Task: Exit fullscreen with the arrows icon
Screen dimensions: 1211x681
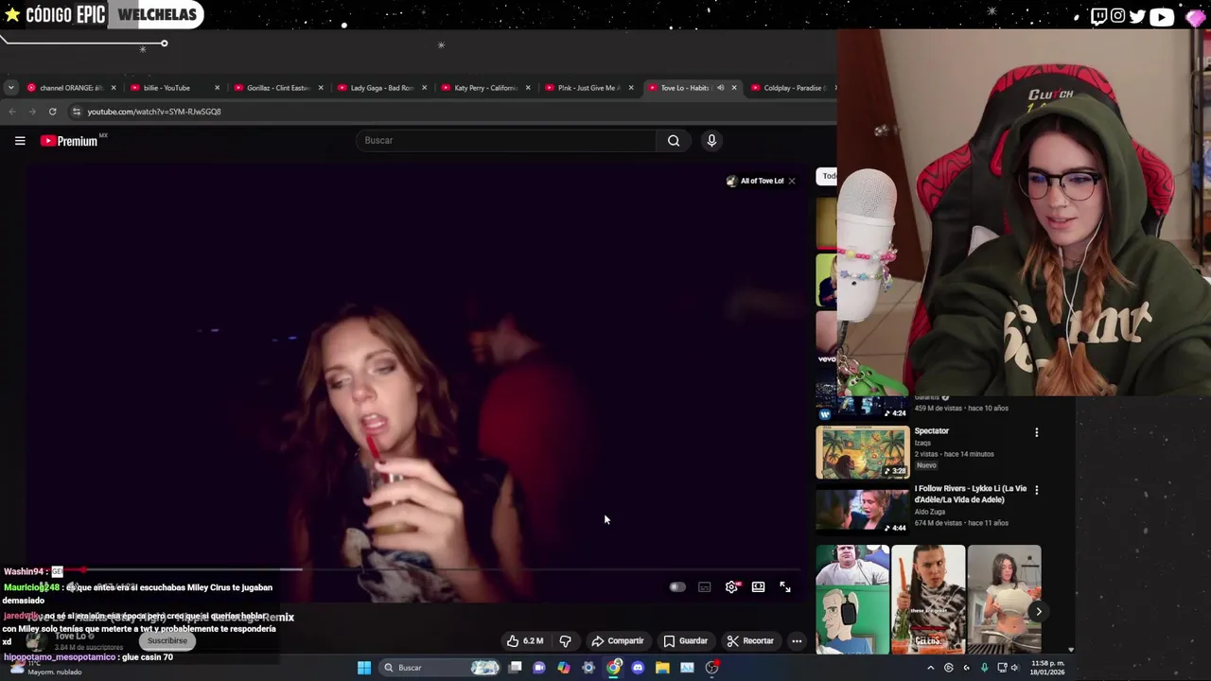Action: click(785, 587)
